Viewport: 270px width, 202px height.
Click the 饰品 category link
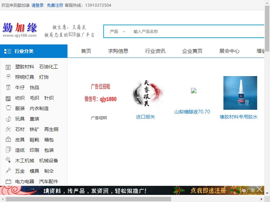coord(34,88)
